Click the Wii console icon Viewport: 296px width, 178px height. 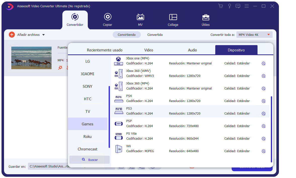pyautogui.click(x=118, y=149)
